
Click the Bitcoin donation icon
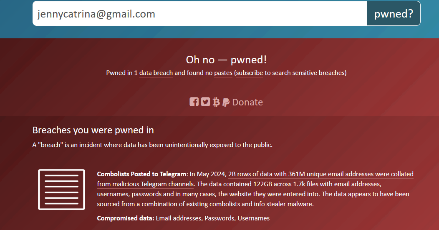216,102
